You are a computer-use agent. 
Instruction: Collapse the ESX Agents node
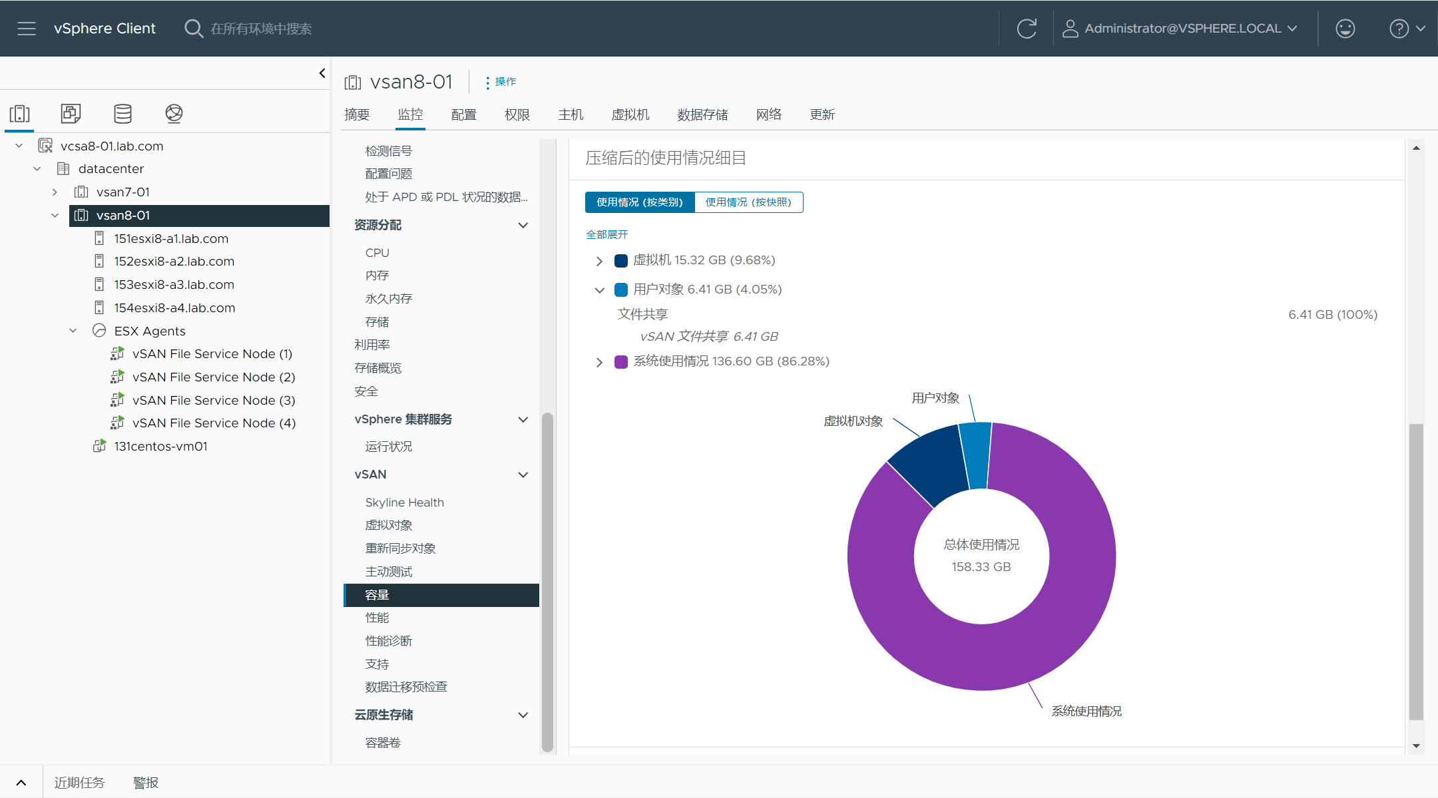pyautogui.click(x=73, y=331)
